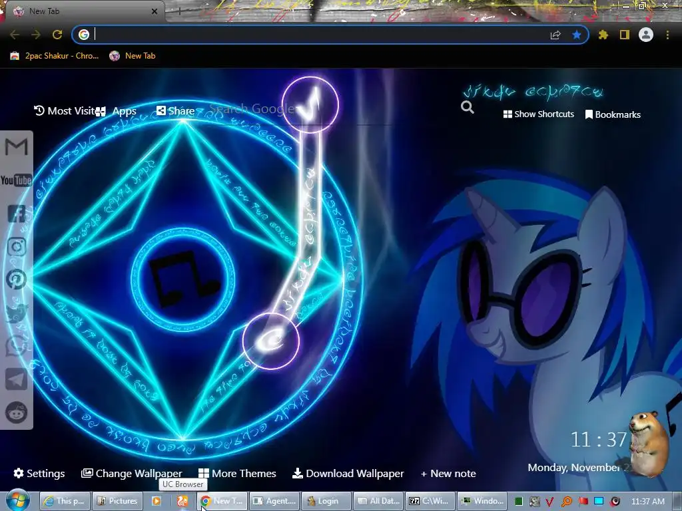Open Twitter bird shortcut in sidebar

coord(17,313)
